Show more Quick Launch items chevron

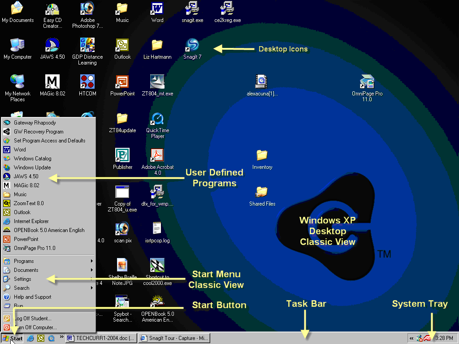point(61,337)
